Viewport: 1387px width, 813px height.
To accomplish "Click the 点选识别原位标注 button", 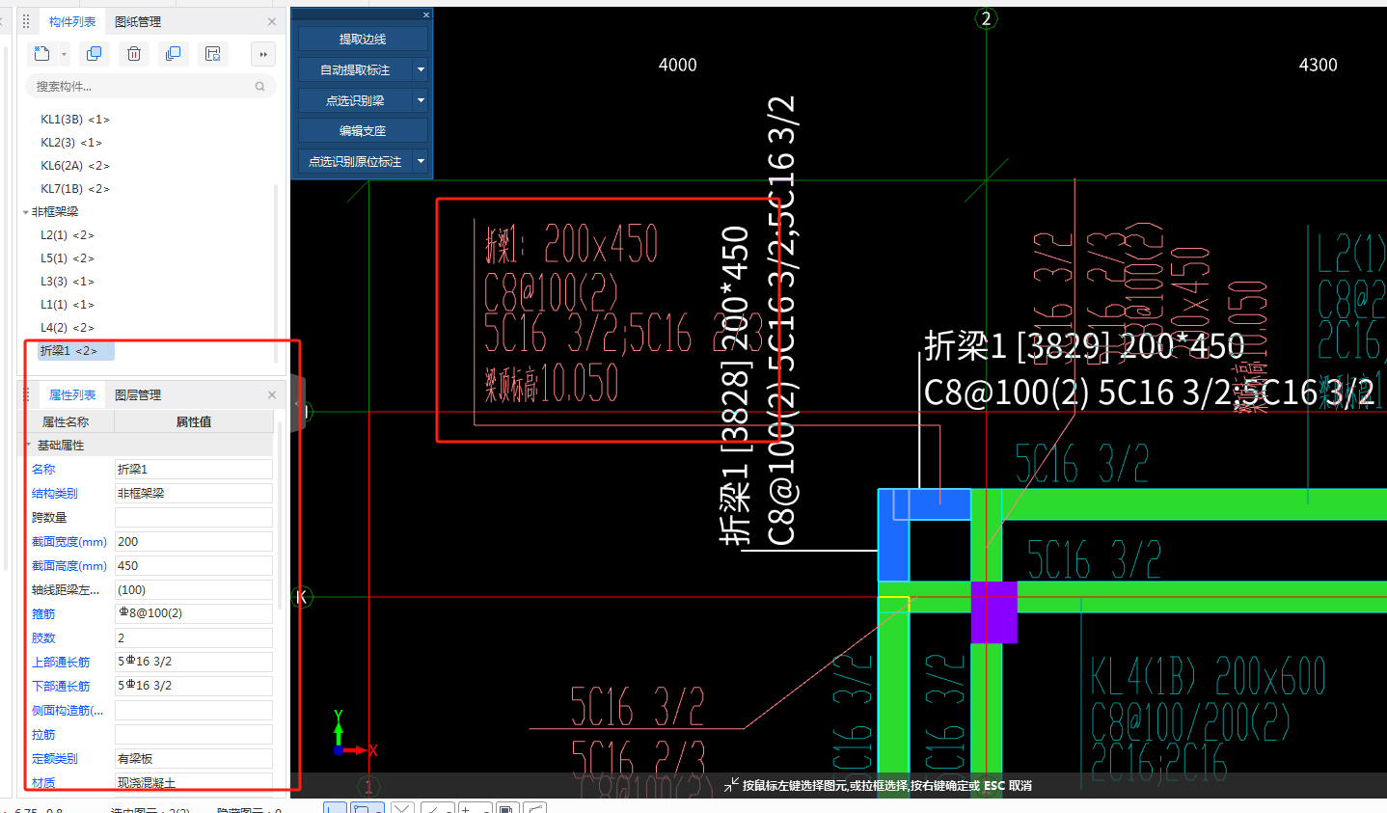I will 355,161.
